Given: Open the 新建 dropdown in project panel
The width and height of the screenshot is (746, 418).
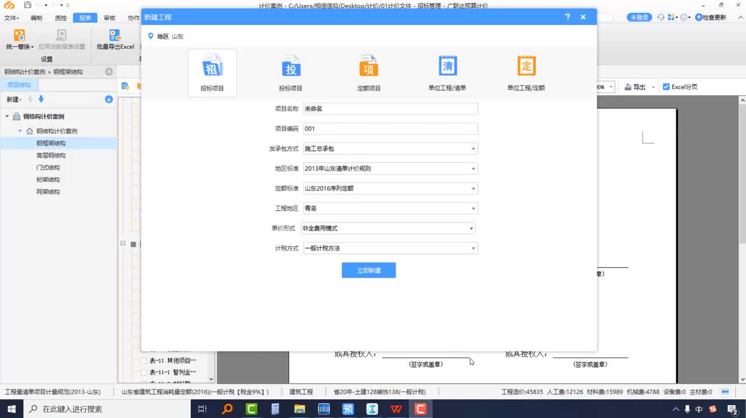Looking at the screenshot, I should 14,100.
